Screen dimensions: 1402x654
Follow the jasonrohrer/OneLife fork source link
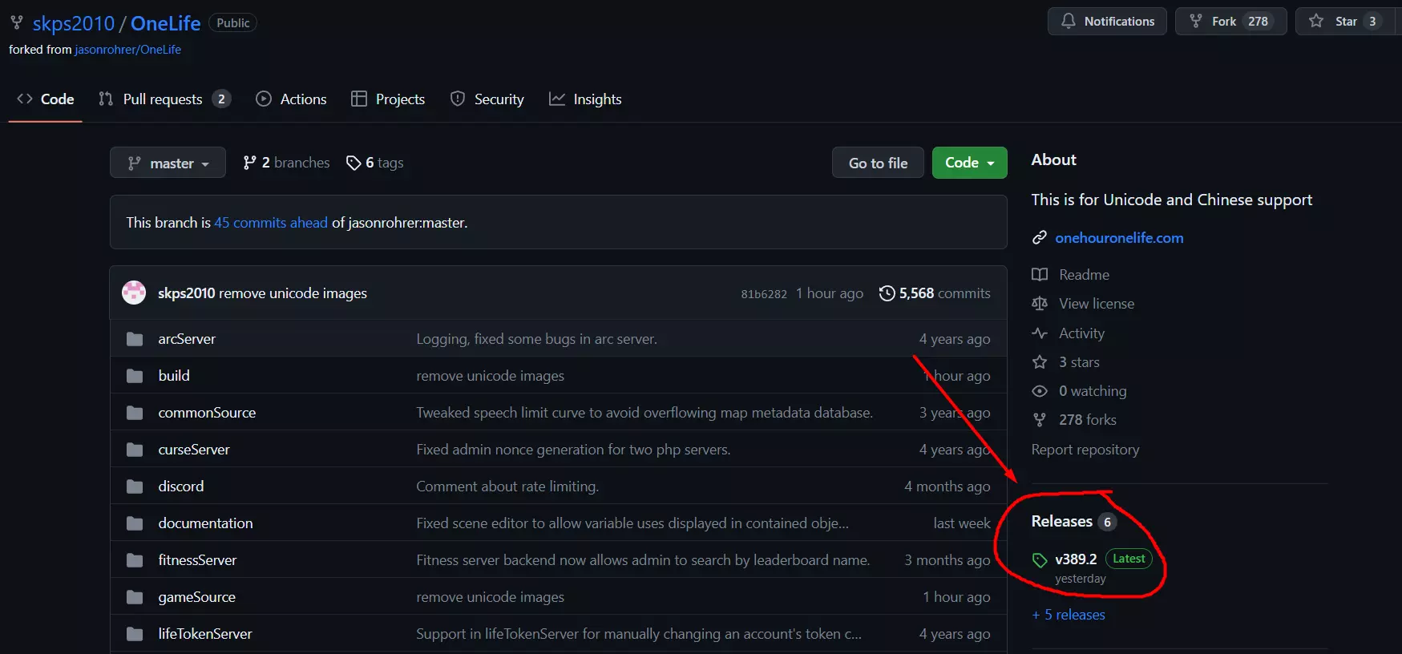click(128, 50)
